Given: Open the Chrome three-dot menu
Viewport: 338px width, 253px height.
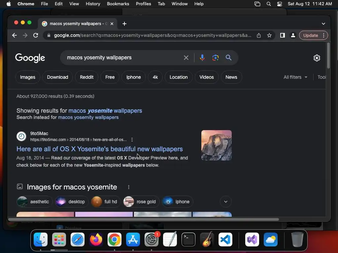Looking at the screenshot, I should point(323,35).
